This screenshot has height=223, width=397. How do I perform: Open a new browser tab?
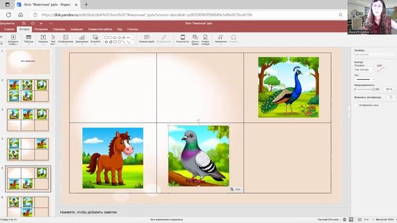click(x=86, y=4)
